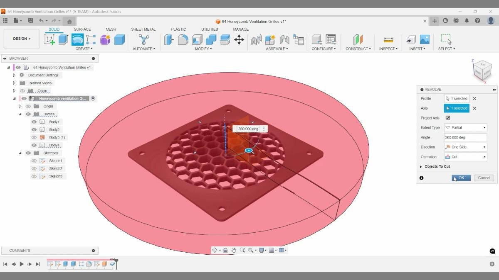
Task: Toggle visibility of Sketch3
Action: (34, 176)
